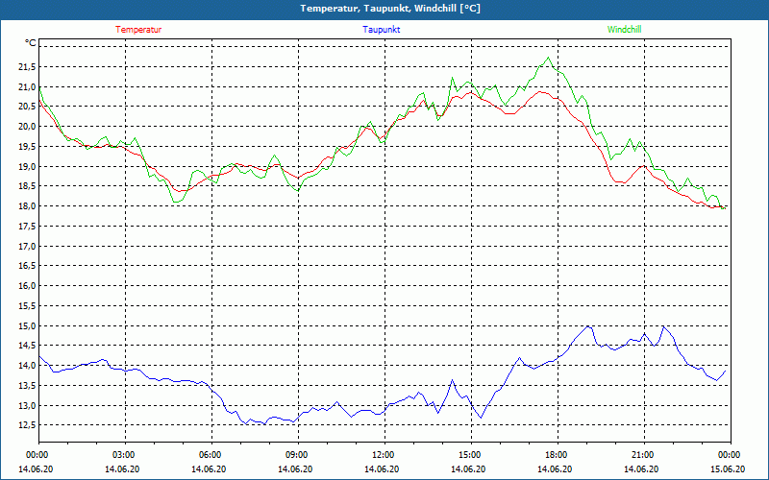Viewport: 769px width, 480px height.
Task: Click the 06:00 time label
Action: point(211,455)
